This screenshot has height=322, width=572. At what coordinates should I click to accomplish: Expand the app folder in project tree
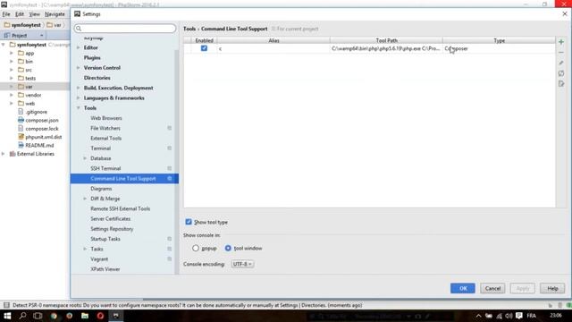point(12,53)
